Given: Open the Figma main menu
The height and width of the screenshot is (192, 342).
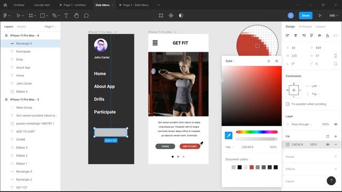Looking at the screenshot, I should pyautogui.click(x=5, y=15).
